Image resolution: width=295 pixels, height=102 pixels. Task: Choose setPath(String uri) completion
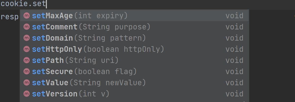(x=135, y=60)
